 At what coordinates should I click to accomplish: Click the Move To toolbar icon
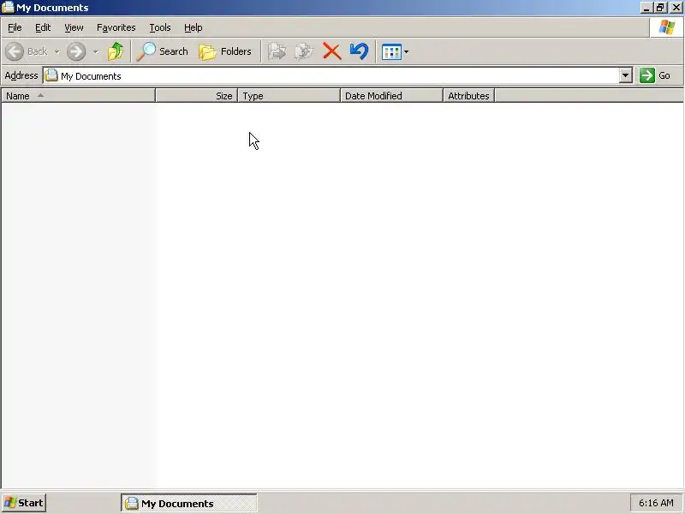click(x=277, y=51)
